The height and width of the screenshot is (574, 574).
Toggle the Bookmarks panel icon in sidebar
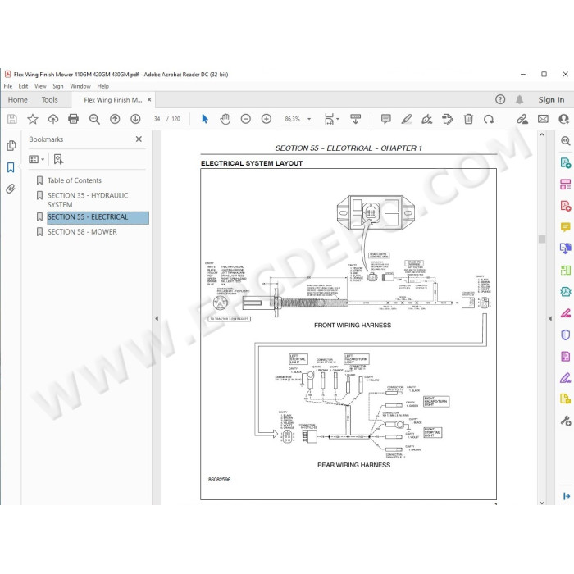pos(11,167)
